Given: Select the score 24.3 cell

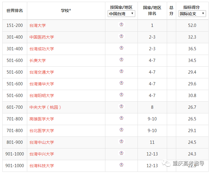Looking at the screenshot, I should (x=192, y=154).
